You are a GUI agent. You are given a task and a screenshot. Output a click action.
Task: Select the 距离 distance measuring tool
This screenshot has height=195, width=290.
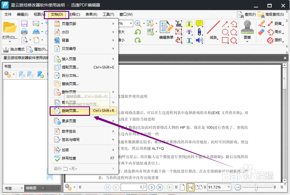pyautogui.click(x=275, y=24)
